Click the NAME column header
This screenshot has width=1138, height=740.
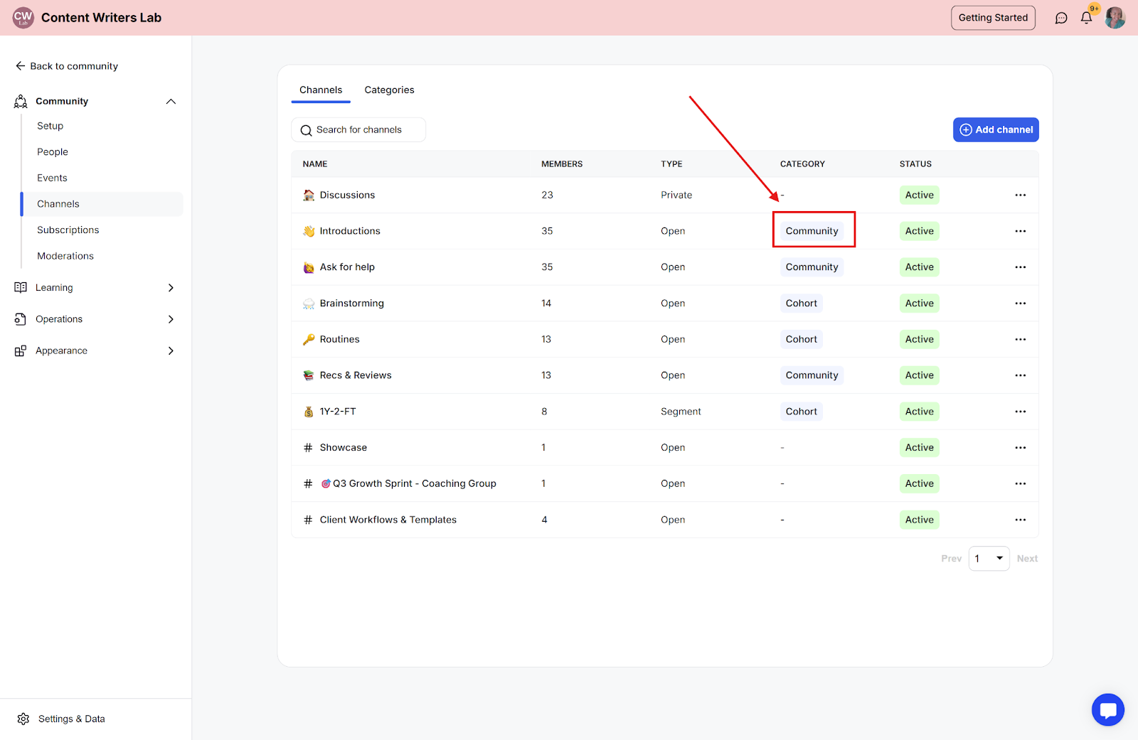(x=315, y=164)
